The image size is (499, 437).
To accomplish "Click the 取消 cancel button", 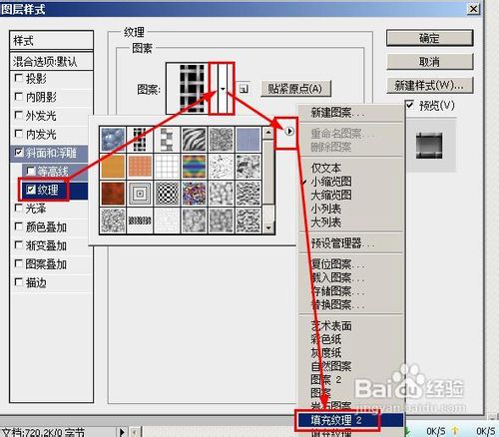I will (x=429, y=62).
